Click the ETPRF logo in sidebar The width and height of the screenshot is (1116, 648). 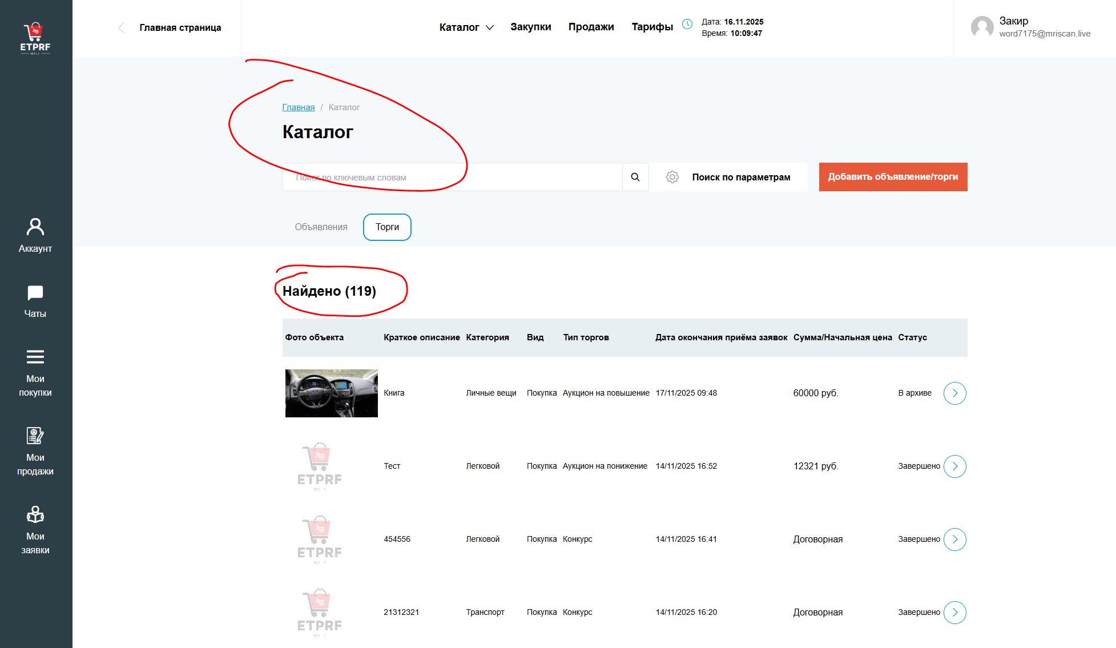click(35, 38)
